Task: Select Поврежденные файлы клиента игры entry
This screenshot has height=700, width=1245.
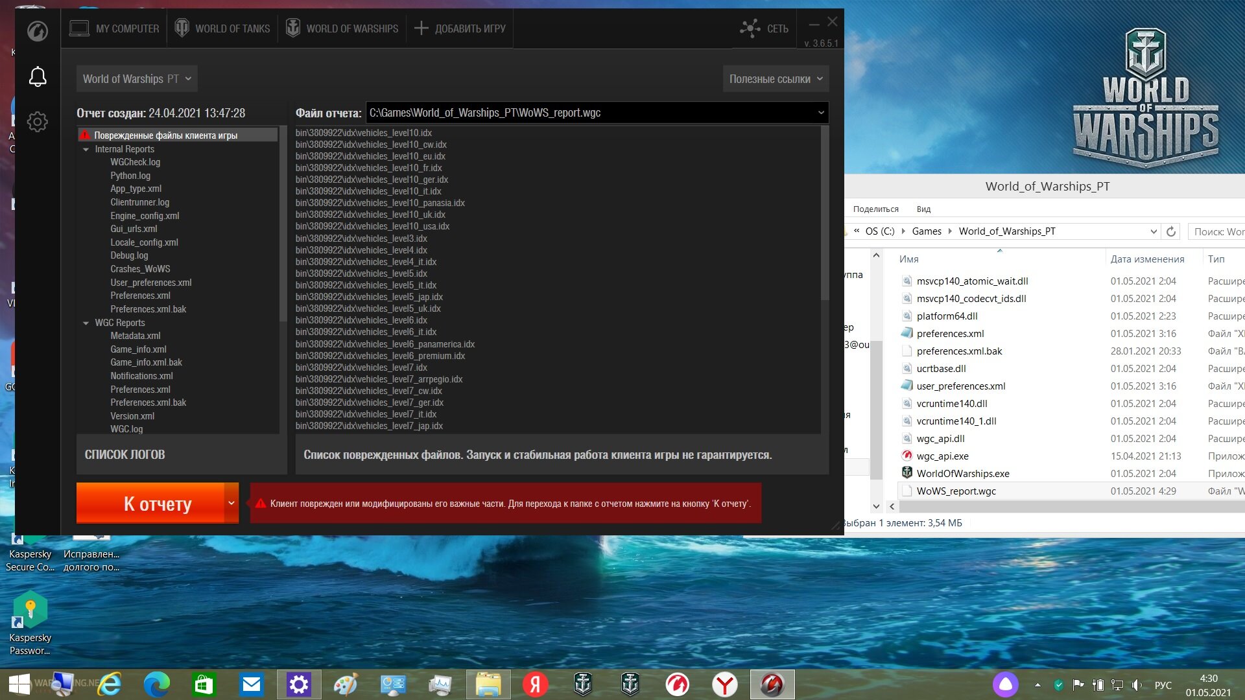Action: 178,135
